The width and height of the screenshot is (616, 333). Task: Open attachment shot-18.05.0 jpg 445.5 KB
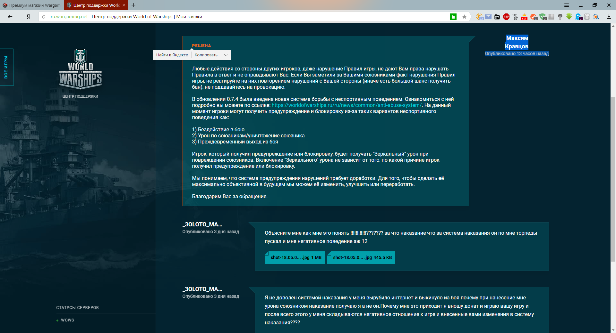(x=361, y=257)
